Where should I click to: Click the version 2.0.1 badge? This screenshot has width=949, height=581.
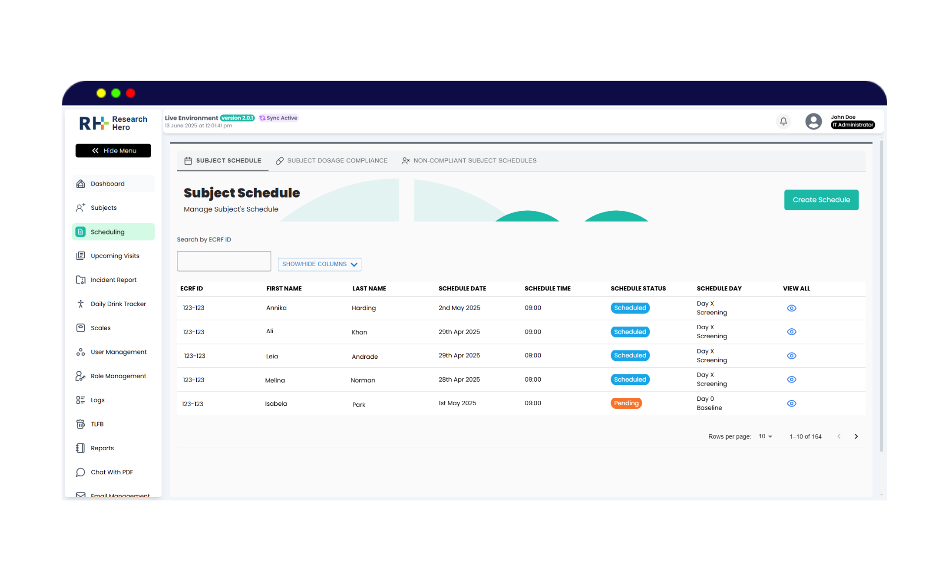pos(237,118)
